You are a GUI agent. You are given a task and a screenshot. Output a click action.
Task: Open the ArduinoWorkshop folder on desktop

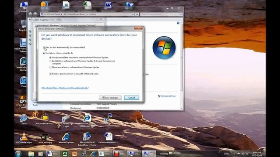pos(45,119)
